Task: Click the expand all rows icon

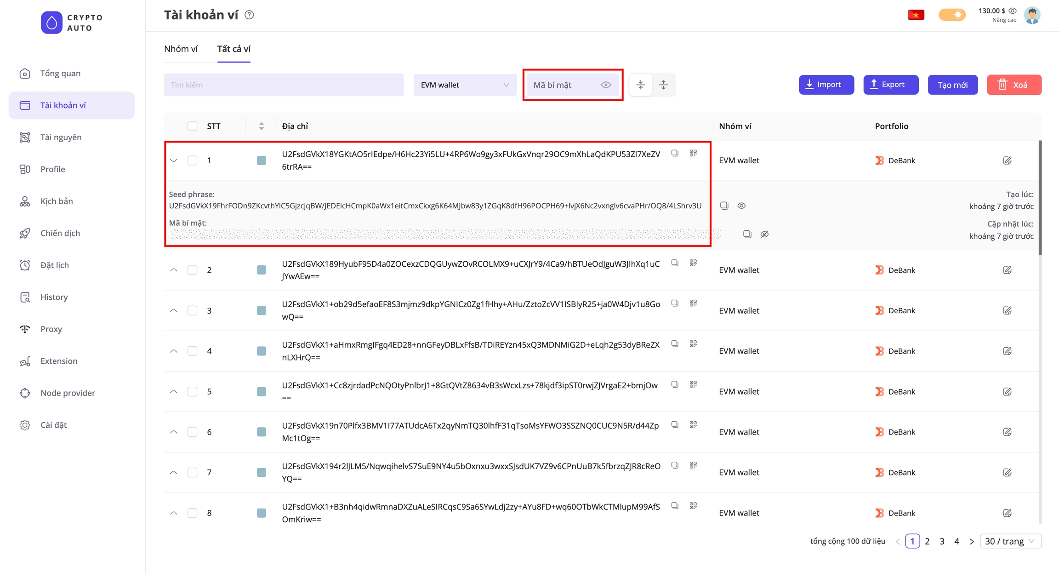Action: [x=663, y=85]
